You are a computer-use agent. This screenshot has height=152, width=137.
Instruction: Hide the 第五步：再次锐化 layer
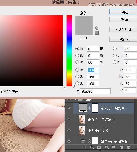click(69, 119)
